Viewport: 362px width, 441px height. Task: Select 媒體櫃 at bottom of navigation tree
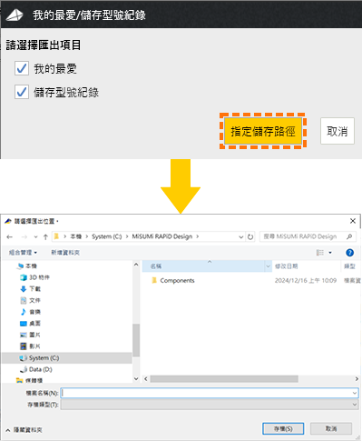34,380
